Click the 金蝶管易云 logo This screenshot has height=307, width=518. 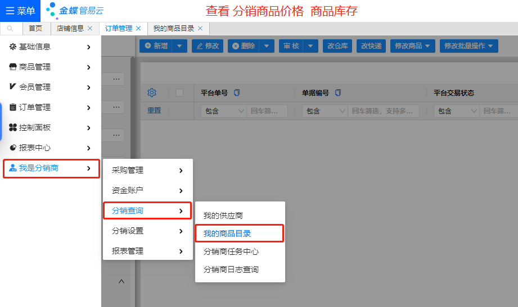75,11
